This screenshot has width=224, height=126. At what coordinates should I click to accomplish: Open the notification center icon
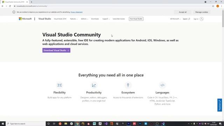[x=220, y=124]
